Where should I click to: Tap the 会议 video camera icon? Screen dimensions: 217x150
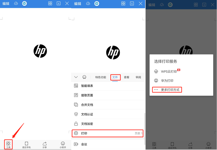pos(76,144)
